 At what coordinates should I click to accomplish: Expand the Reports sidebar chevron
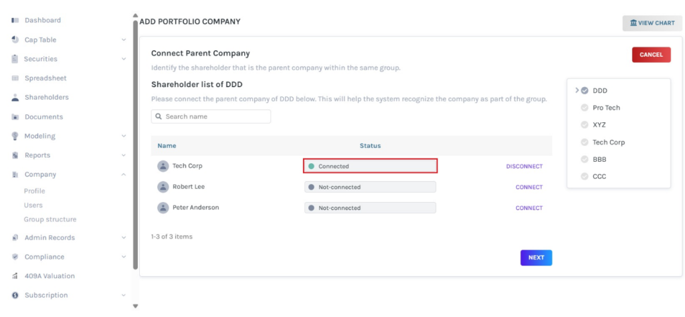click(124, 155)
